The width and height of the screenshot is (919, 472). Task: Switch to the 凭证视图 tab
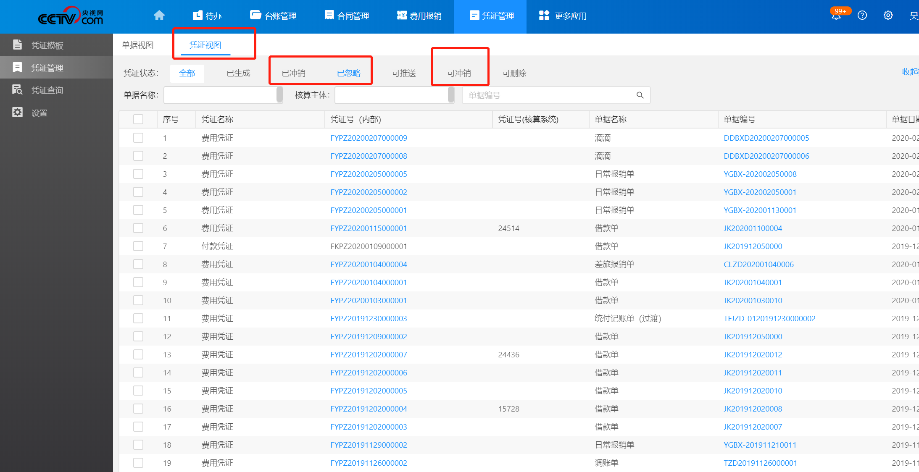click(x=205, y=45)
